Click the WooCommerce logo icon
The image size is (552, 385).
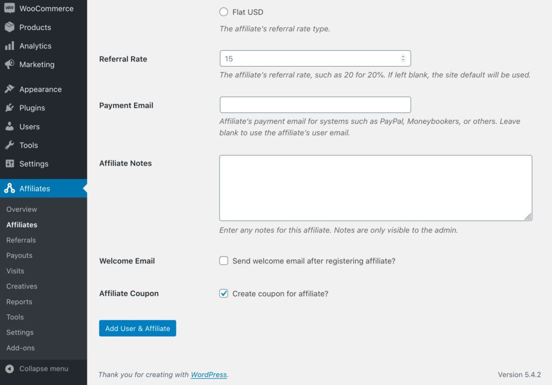pyautogui.click(x=9, y=9)
